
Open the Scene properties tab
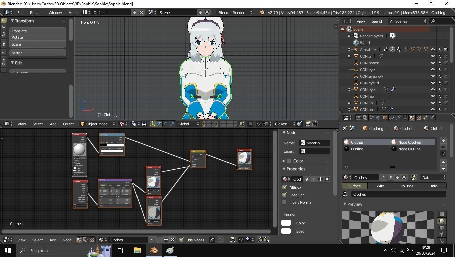(x=372, y=118)
